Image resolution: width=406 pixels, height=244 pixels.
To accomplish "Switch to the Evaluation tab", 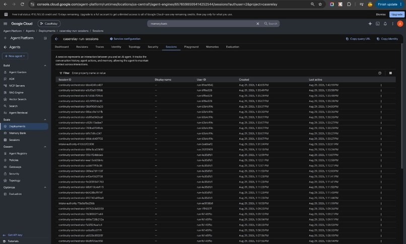I will pos(233,47).
